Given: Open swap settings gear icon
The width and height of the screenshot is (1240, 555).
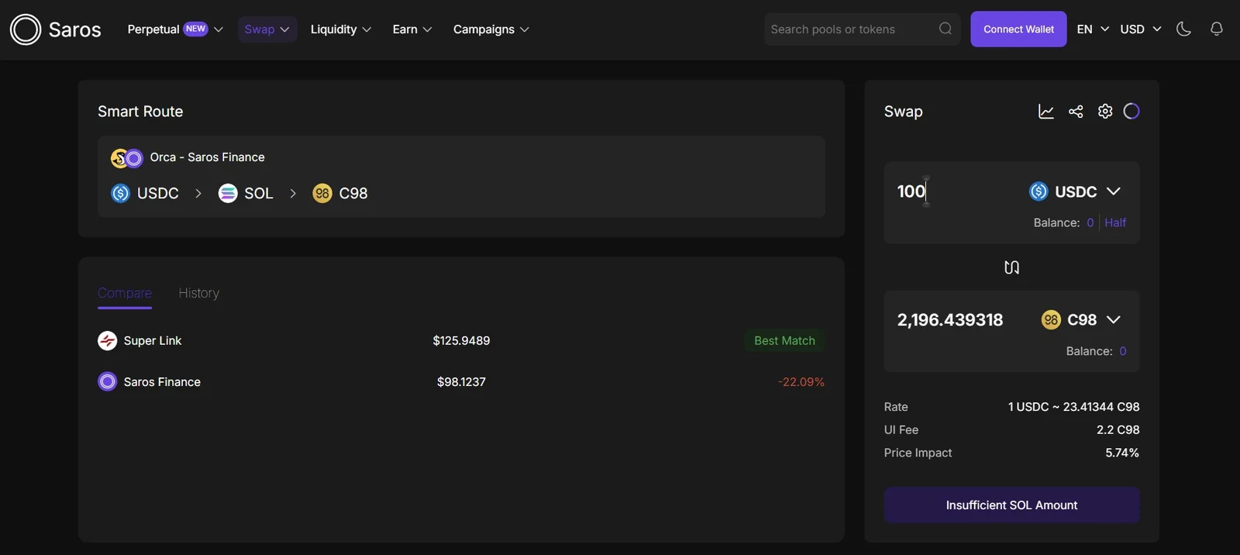Looking at the screenshot, I should 1105,112.
